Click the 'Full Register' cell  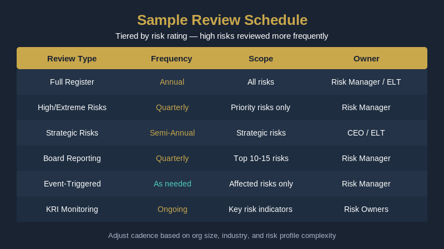(x=72, y=82)
